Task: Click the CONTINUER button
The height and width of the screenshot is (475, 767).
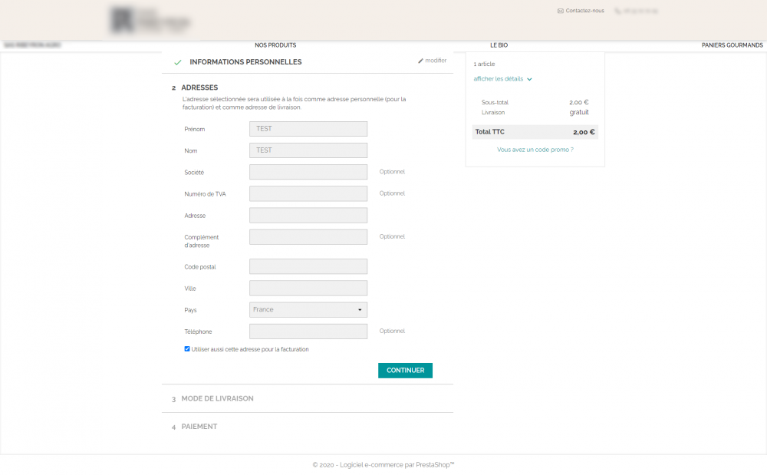Action: pyautogui.click(x=405, y=370)
